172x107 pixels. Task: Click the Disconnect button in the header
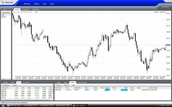27,4
